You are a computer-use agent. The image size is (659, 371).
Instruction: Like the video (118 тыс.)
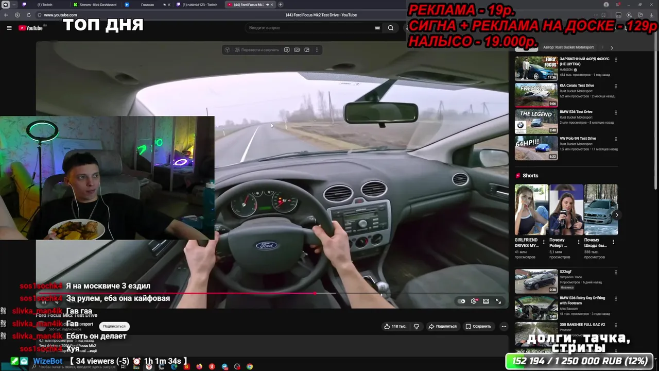pos(395,326)
